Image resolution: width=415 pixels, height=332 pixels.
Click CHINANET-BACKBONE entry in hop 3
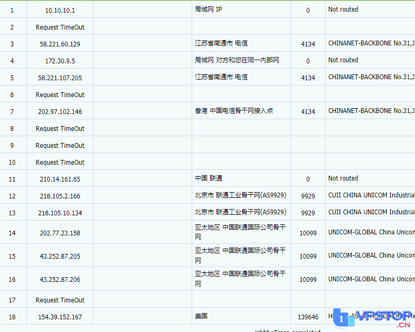372,43
